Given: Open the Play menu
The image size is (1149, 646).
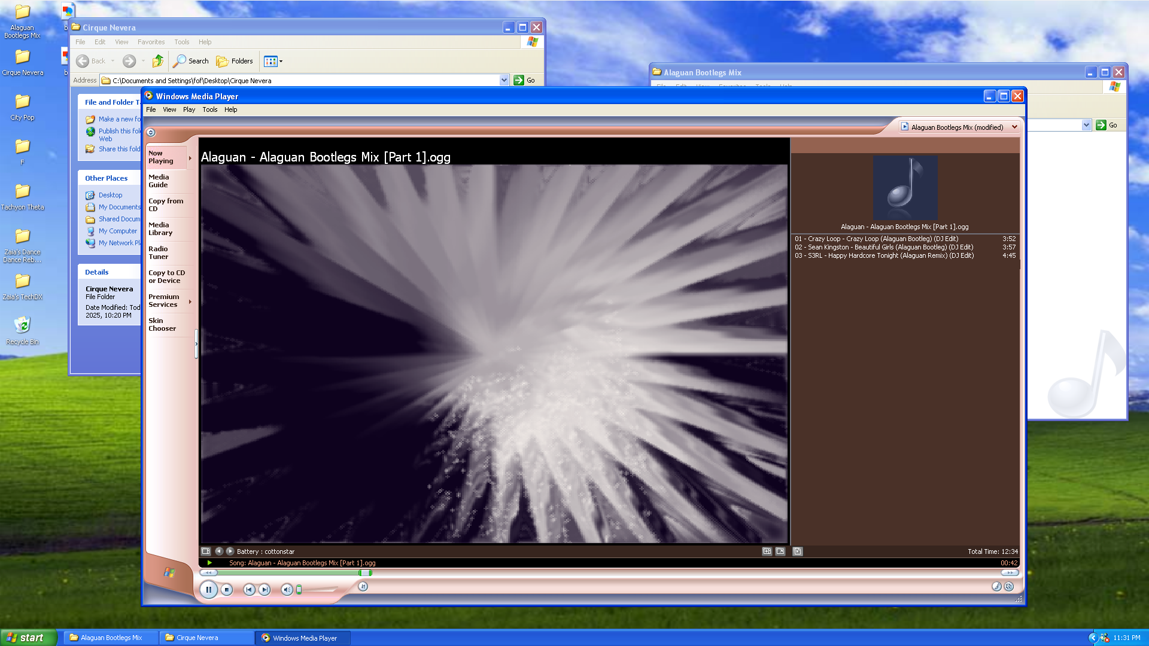Looking at the screenshot, I should (189, 109).
